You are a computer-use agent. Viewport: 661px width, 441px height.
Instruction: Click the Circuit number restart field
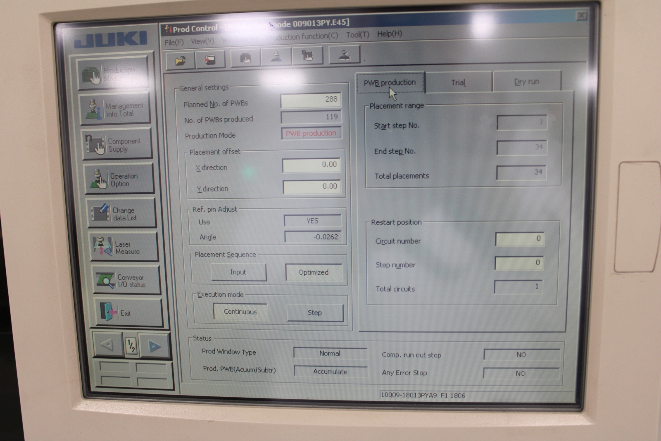click(x=520, y=239)
